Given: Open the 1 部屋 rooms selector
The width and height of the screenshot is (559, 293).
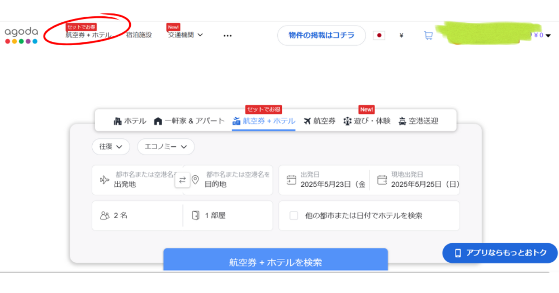Looking at the screenshot, I should click(x=228, y=215).
